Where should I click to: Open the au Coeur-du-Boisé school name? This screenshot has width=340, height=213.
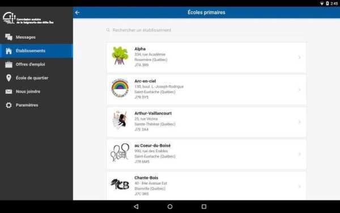click(152, 145)
